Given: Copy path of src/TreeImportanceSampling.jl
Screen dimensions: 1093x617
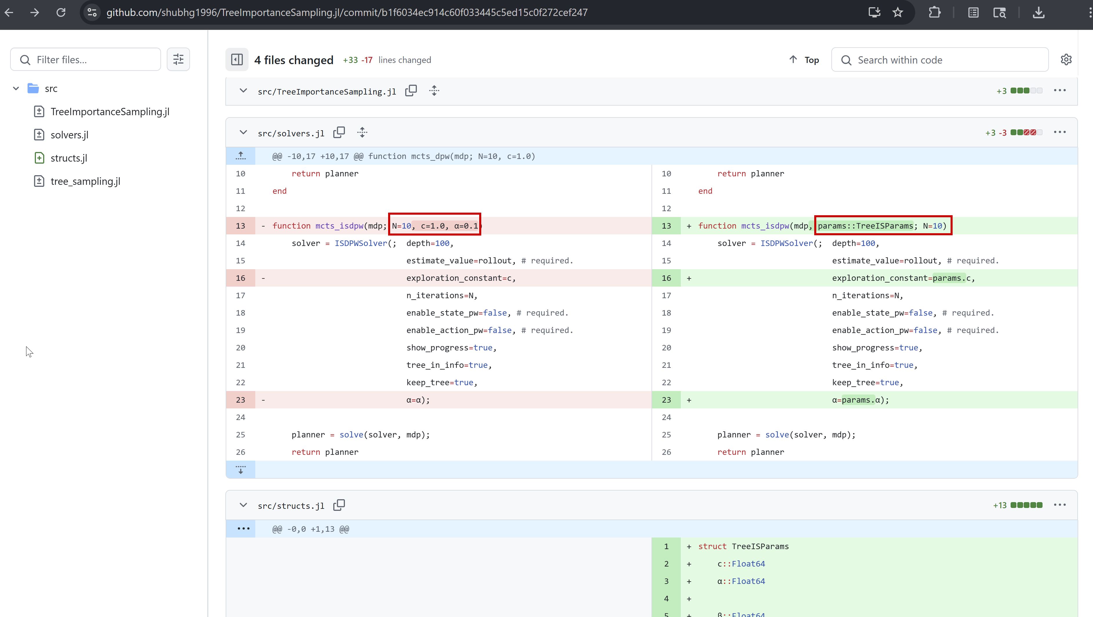Looking at the screenshot, I should click(x=411, y=91).
